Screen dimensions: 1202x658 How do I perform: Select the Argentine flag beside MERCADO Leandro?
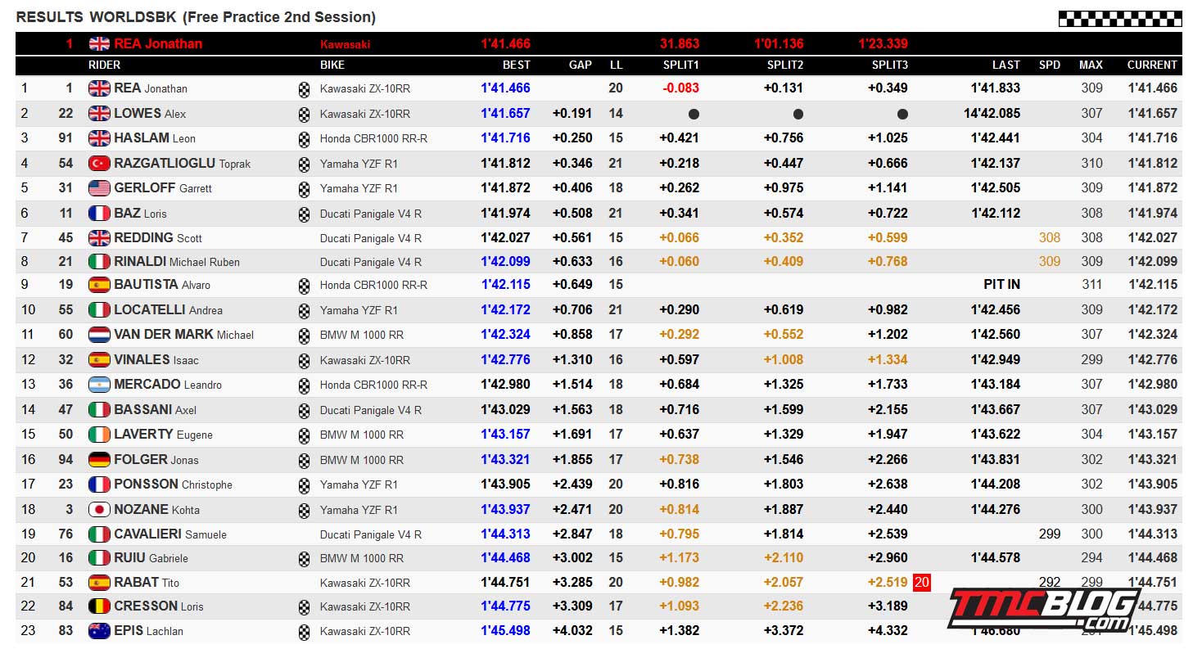99,385
